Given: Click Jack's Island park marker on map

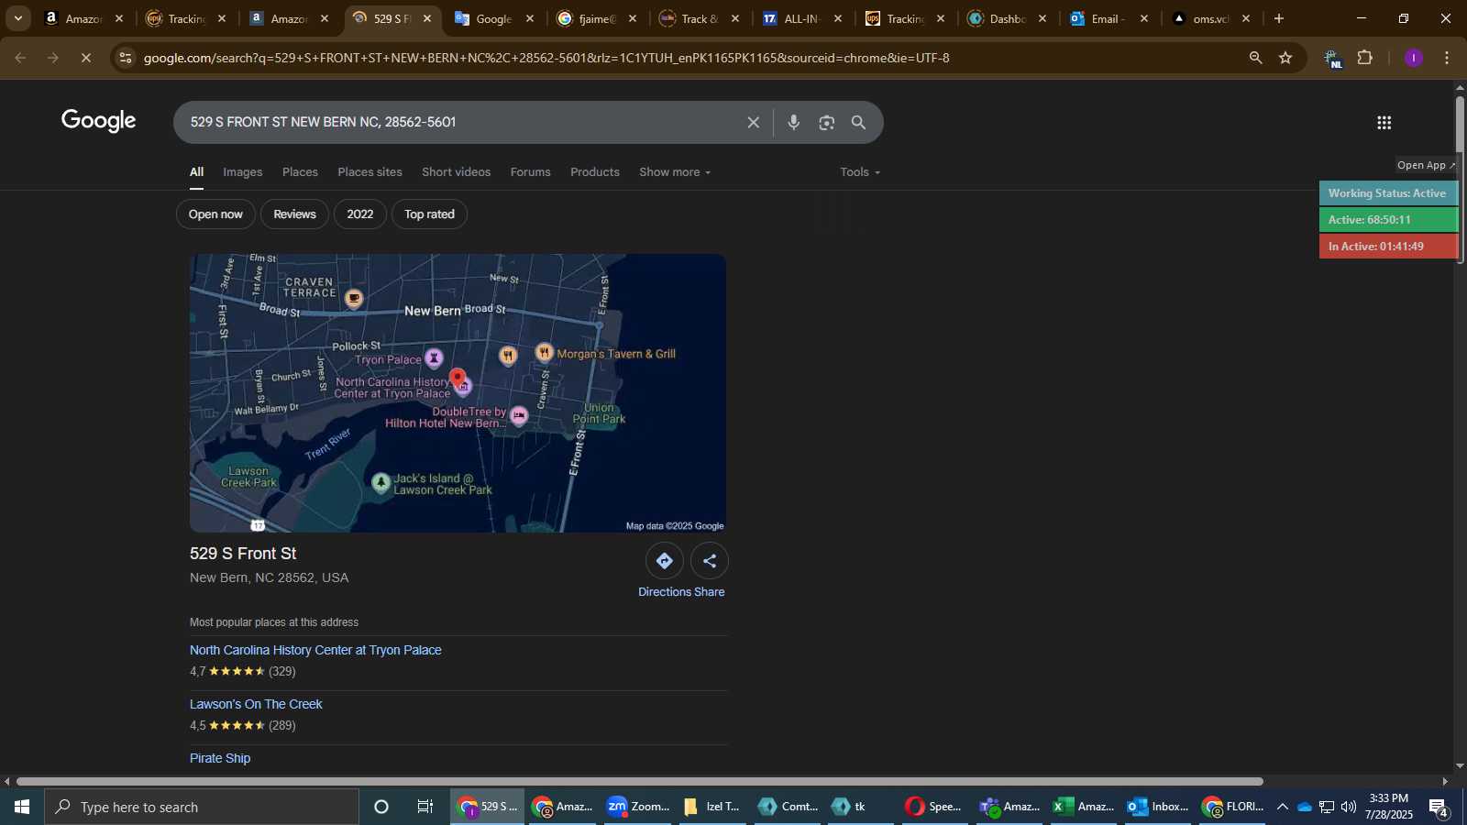Looking at the screenshot, I should click(381, 483).
